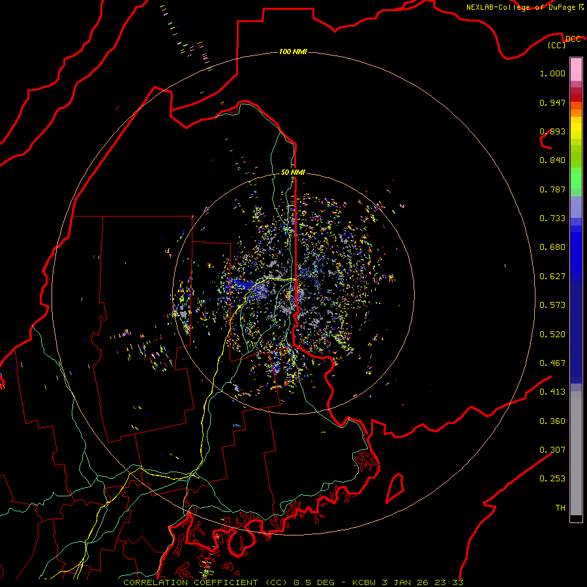
Task: Click the 0.520 legend value
Action: click(x=552, y=335)
